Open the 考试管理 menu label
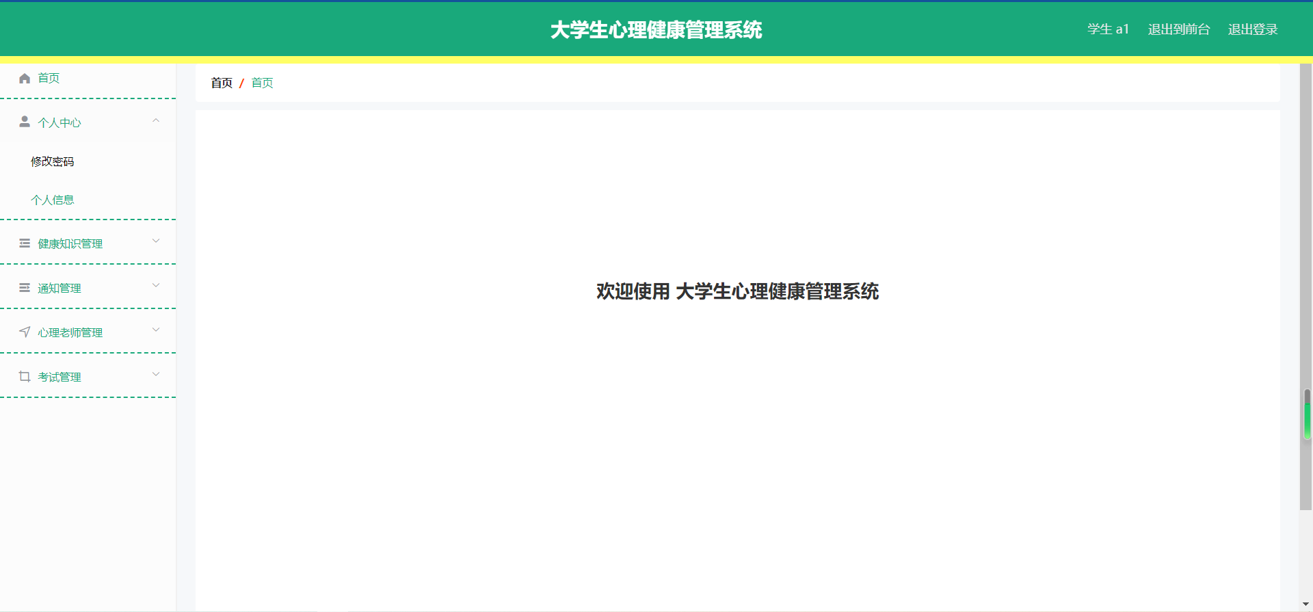The image size is (1313, 612). [x=59, y=377]
